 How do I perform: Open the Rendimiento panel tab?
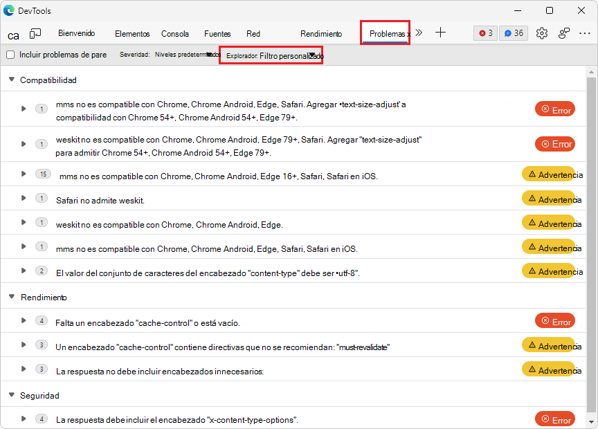[x=321, y=33]
